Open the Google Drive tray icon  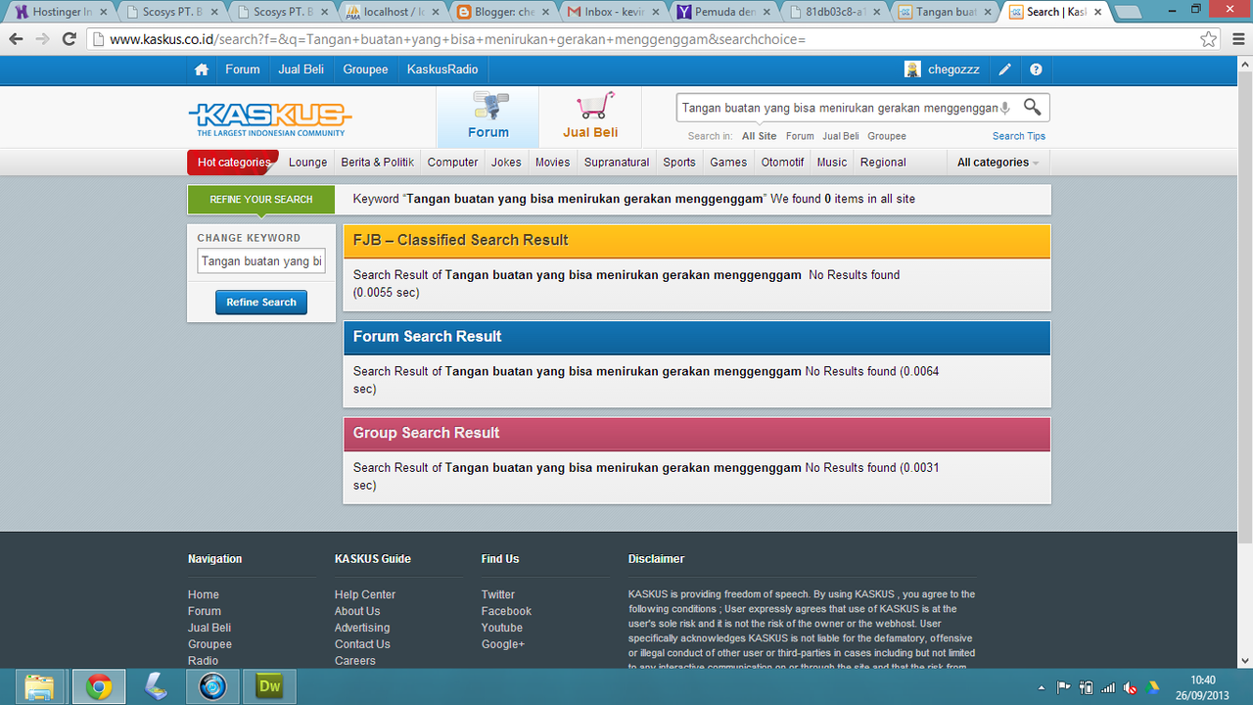[x=1153, y=687]
